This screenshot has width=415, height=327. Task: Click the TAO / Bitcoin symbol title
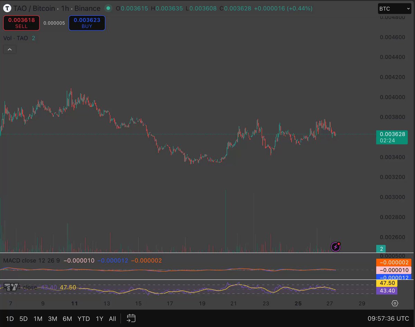(34, 8)
